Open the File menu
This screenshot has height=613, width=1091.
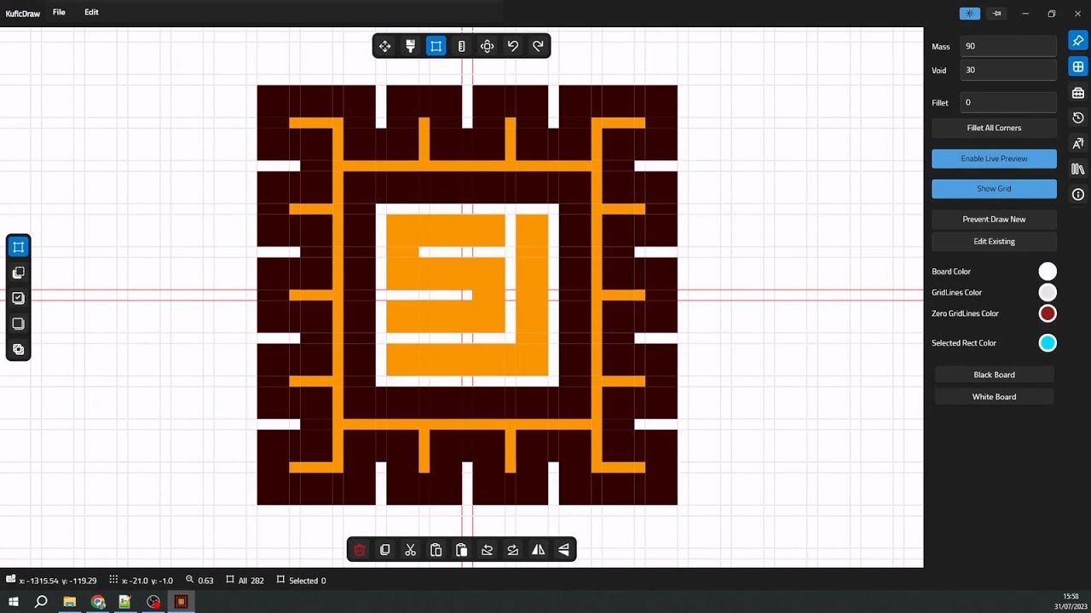coord(59,12)
